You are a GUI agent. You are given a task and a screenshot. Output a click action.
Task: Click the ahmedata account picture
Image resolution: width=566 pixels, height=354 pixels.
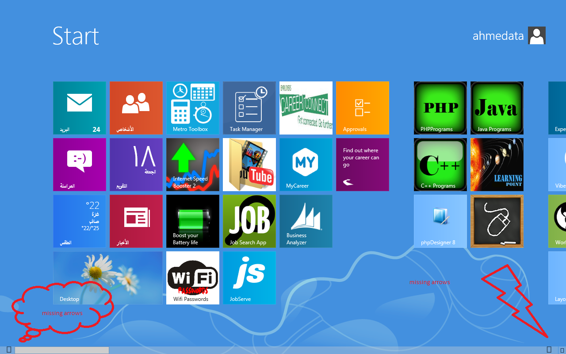pyautogui.click(x=536, y=35)
